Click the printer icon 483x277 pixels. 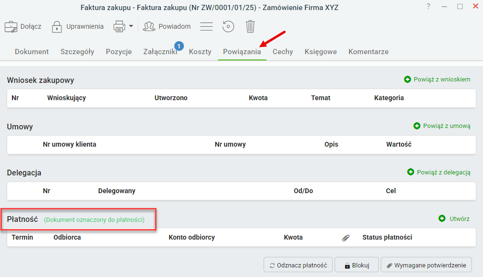coord(119,26)
